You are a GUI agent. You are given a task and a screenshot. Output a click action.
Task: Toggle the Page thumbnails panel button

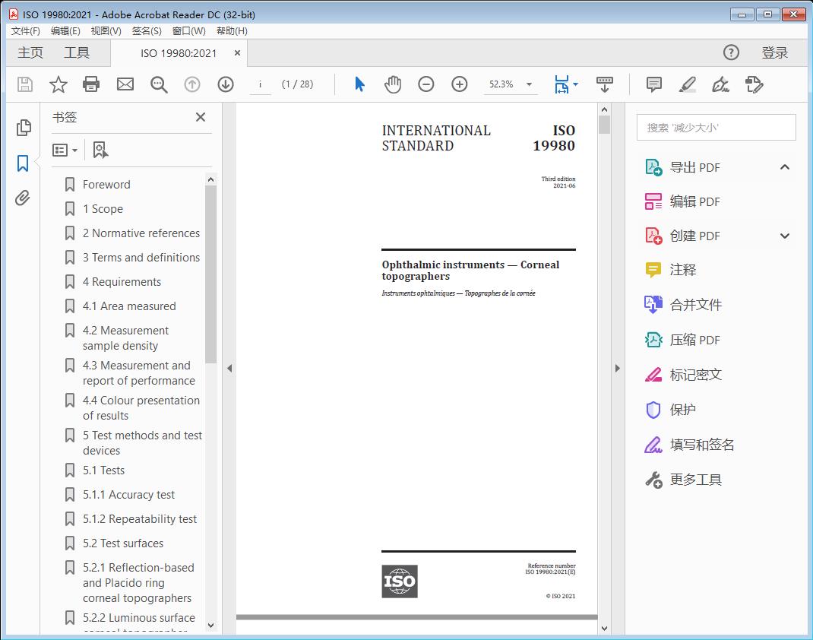click(23, 128)
